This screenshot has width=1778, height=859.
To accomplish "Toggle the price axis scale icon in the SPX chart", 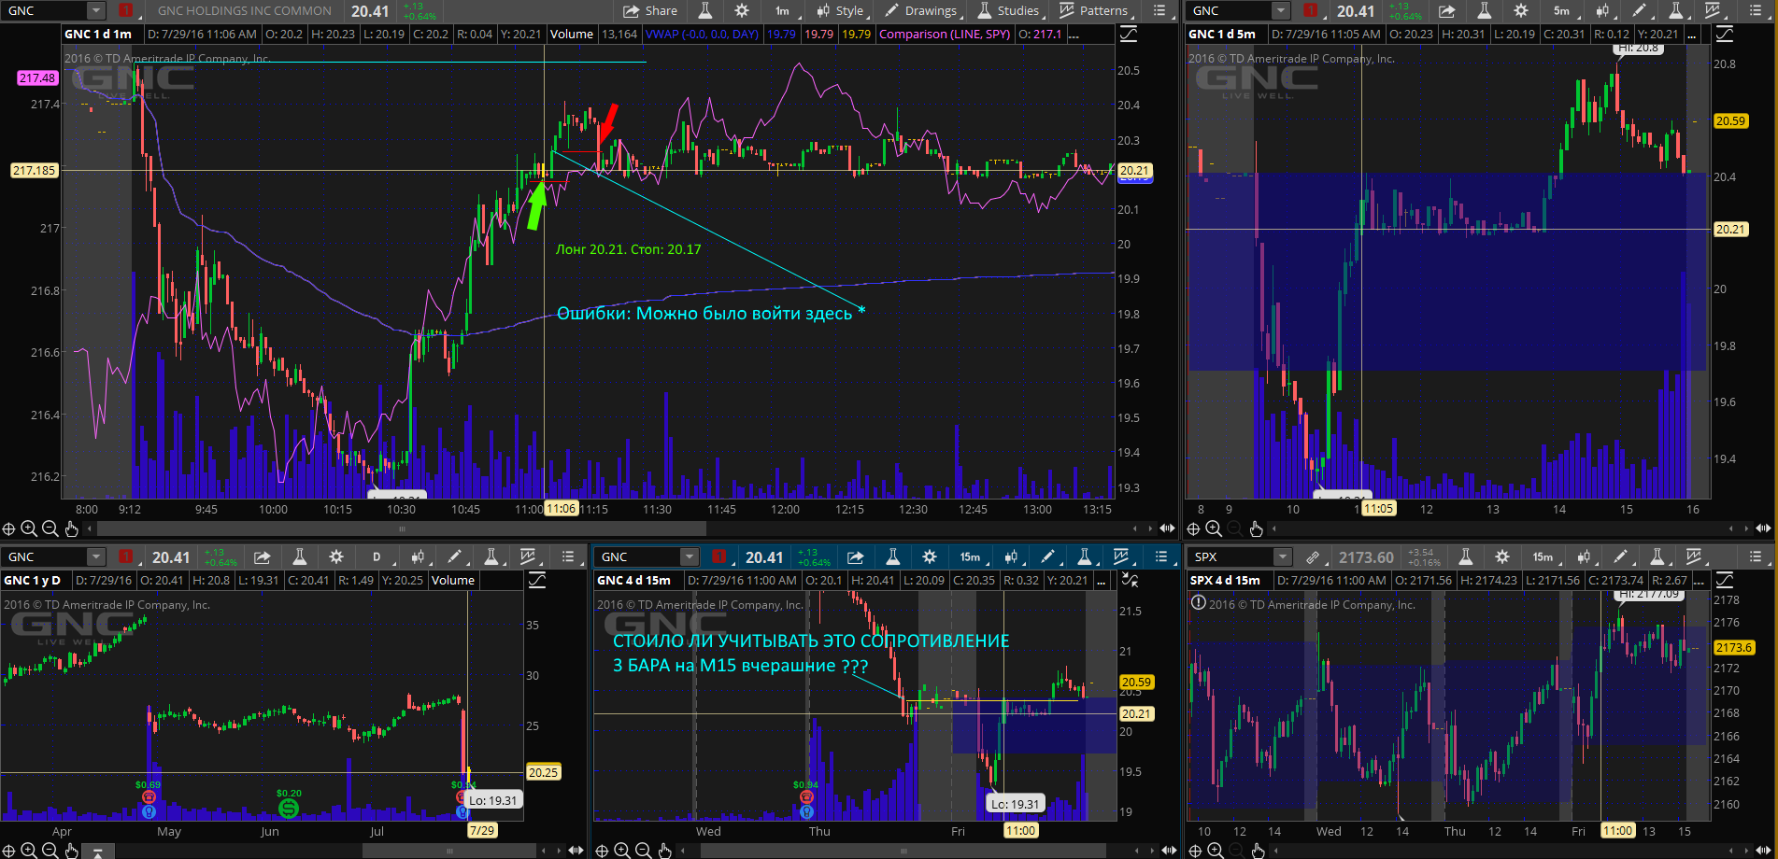I will (1724, 580).
